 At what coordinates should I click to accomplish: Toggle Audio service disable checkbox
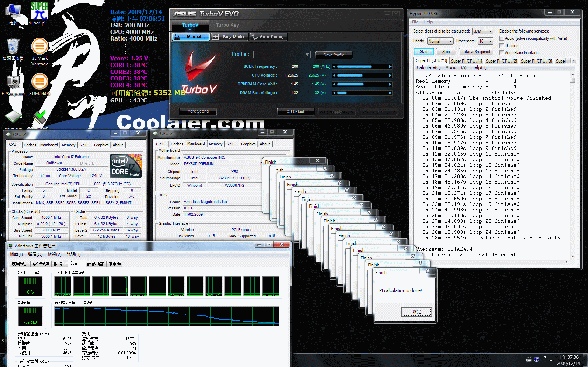[502, 38]
